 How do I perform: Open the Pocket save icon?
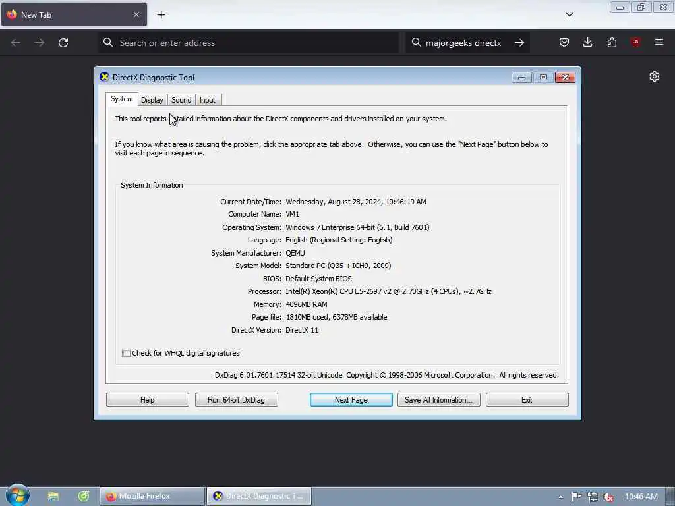(x=564, y=42)
